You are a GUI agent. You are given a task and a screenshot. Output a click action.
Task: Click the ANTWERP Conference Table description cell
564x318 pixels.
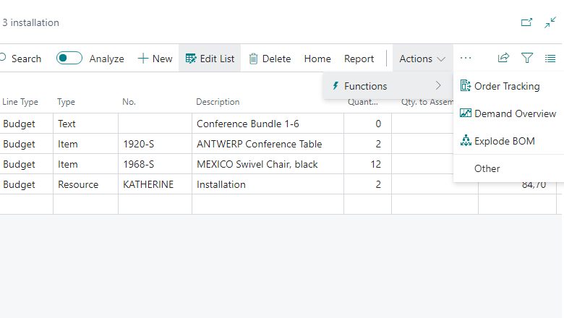tap(259, 144)
